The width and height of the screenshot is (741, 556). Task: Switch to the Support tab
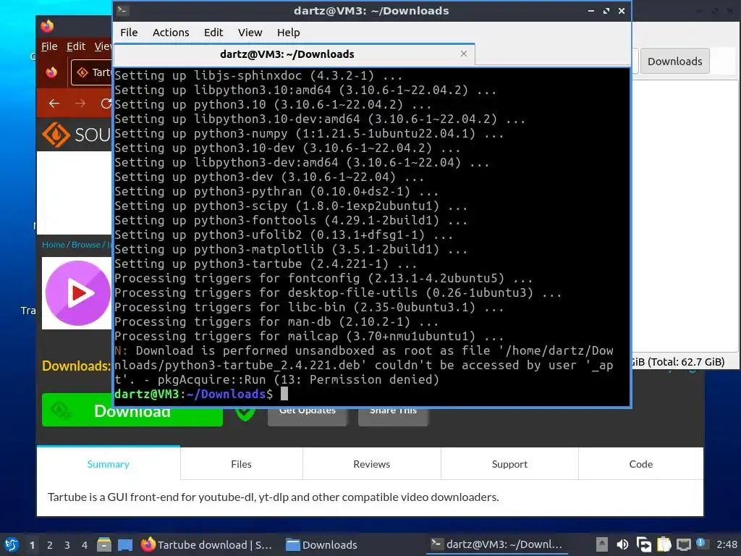click(x=509, y=464)
